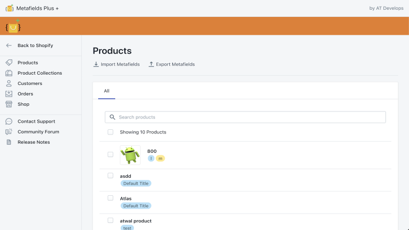Tick the select-all Showing 10 Products checkbox
Screen dimensions: 409x230
(110, 132)
